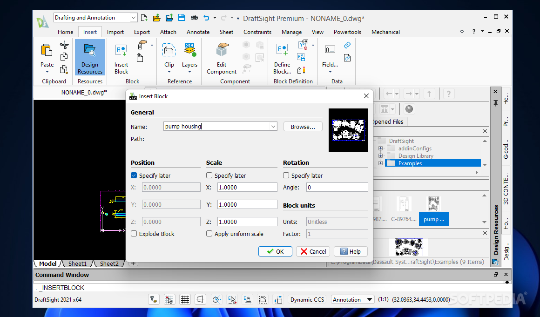Image resolution: width=540 pixels, height=317 pixels.
Task: Enable Apply uniform scale checkbox
Action: [x=209, y=234]
